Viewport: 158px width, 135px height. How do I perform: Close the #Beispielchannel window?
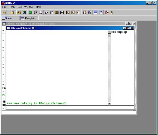pos(132,28)
